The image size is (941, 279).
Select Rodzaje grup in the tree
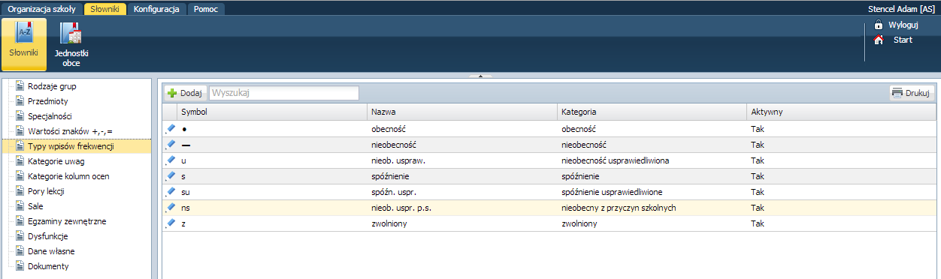point(52,86)
